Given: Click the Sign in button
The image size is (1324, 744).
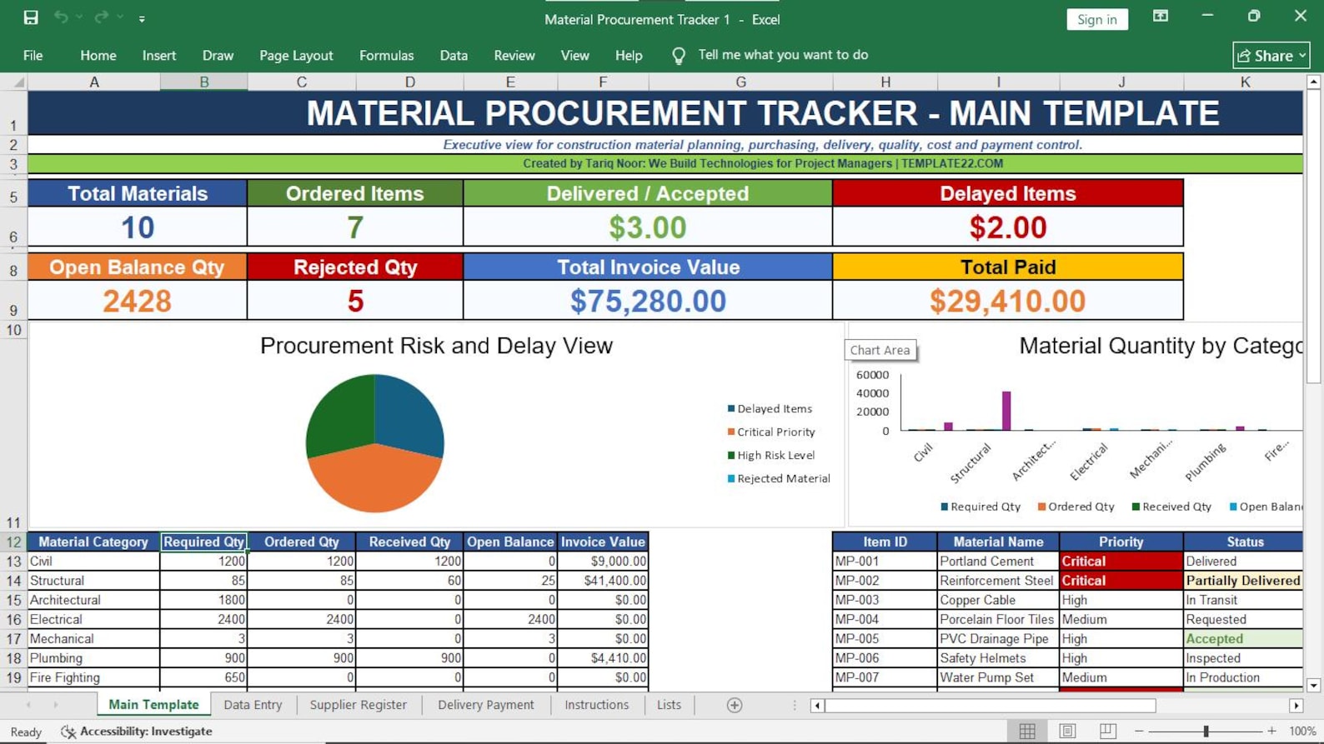Looking at the screenshot, I should pos(1097,19).
